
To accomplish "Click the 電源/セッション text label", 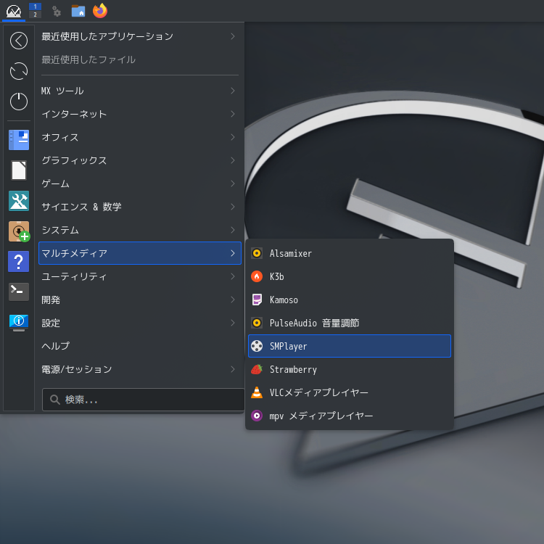I will [77, 369].
